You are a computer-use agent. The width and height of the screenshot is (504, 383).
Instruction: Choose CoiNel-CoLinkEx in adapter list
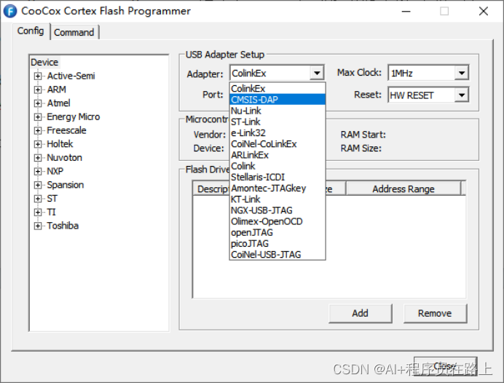coord(277,144)
